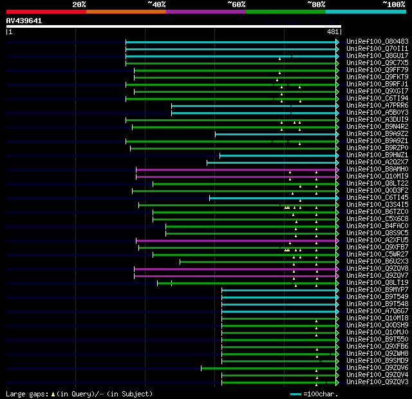Select the UniRef100_B9A9Z1 label
This screenshot has width=412, height=399.
tap(377, 141)
